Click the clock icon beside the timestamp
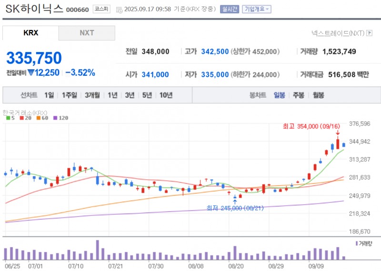 (x=119, y=10)
